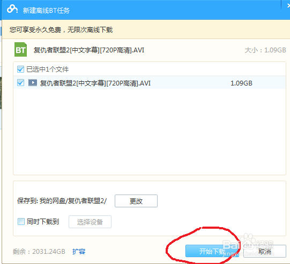This screenshot has width=290, height=264.
Task: Click the 剩余：2031.24GB remaining space text
Action: [x=39, y=252]
